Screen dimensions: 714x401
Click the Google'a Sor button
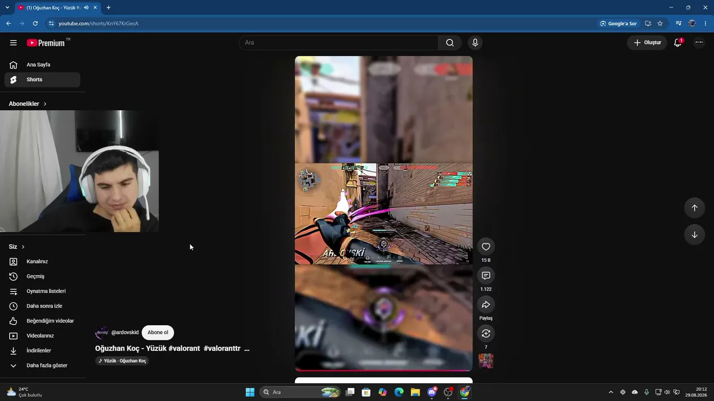[x=618, y=23]
